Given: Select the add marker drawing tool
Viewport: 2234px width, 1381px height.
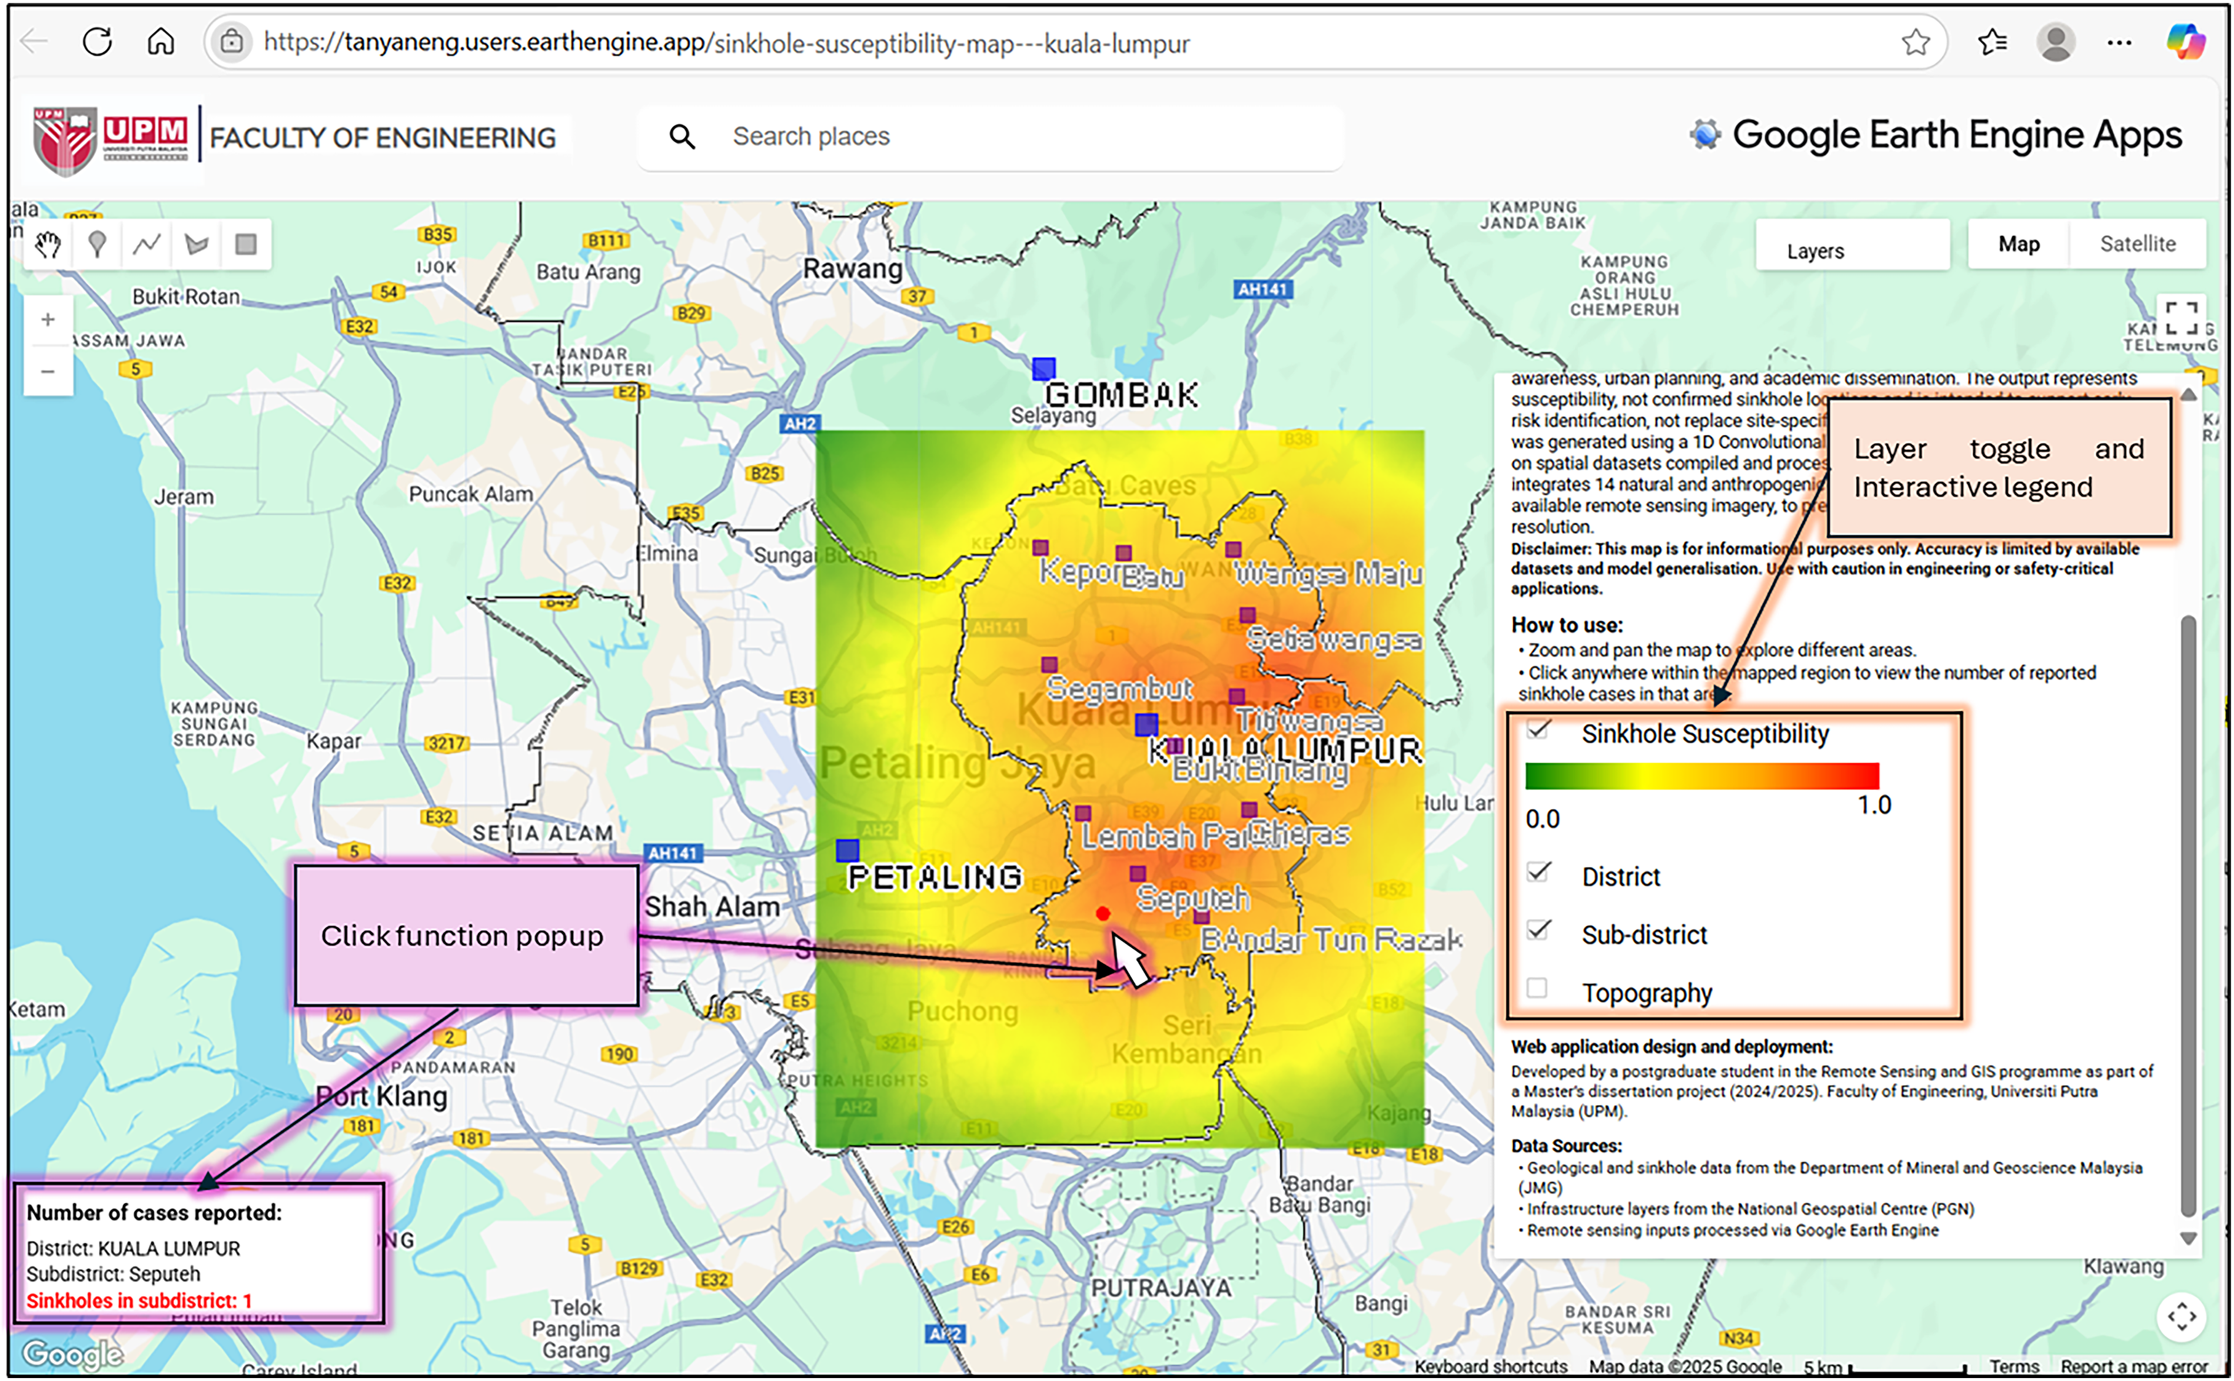Looking at the screenshot, I should point(98,245).
